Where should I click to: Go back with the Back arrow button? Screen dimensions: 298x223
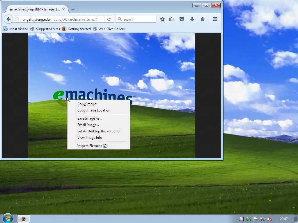click(x=8, y=19)
